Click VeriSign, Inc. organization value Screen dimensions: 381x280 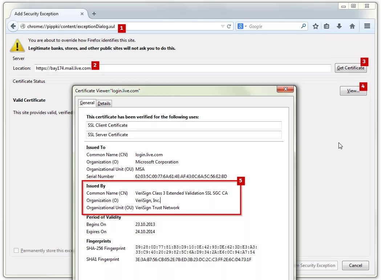click(148, 200)
